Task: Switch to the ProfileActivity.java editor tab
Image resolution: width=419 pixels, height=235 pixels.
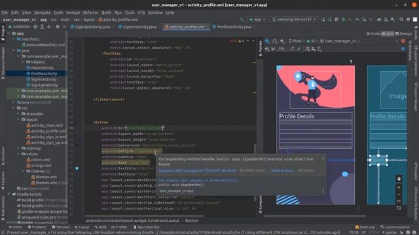Action: 234,27
